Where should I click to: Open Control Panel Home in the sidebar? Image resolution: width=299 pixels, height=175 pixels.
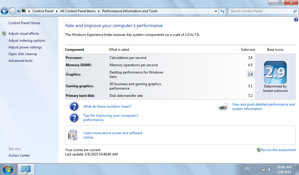(24, 23)
